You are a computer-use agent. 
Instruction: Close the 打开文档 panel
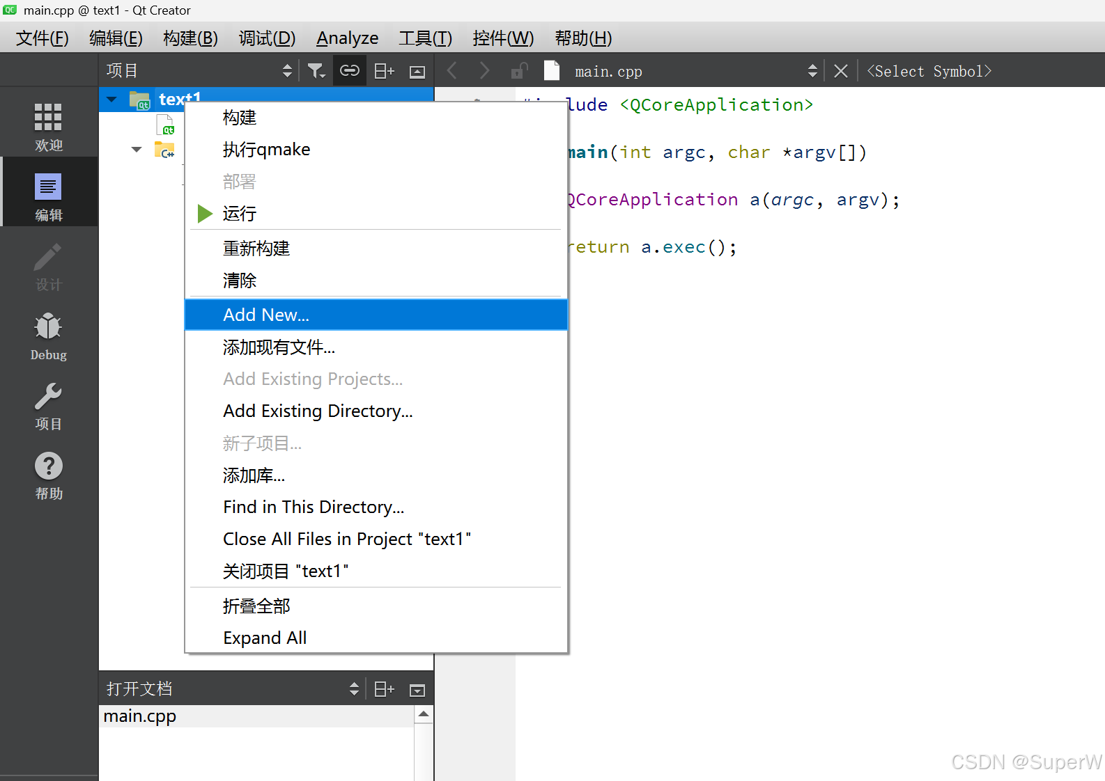tap(417, 691)
